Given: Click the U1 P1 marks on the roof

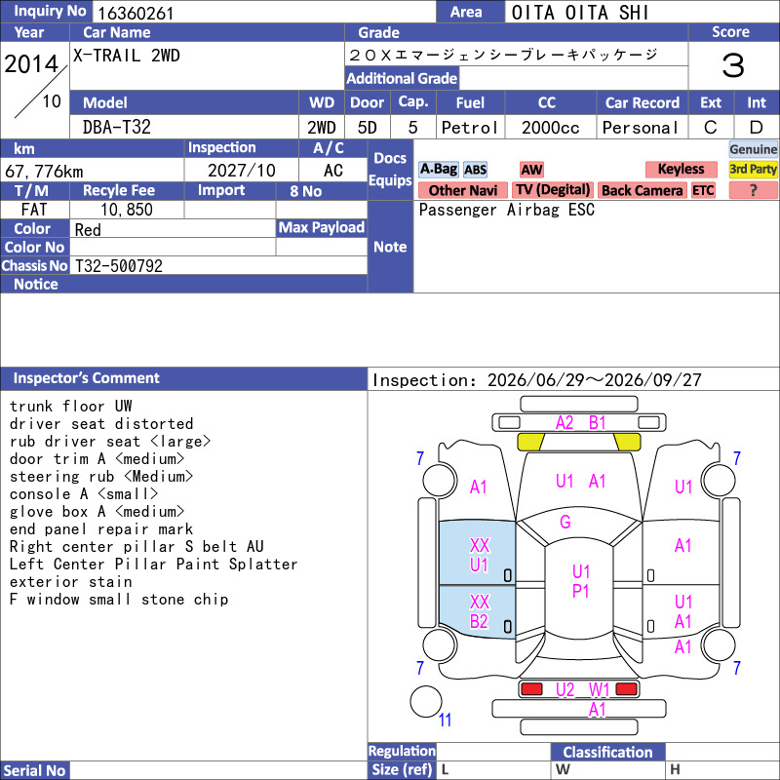Looking at the screenshot, I should [580, 581].
